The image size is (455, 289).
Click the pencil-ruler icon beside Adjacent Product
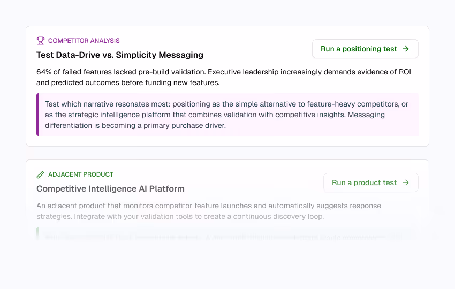coord(41,174)
